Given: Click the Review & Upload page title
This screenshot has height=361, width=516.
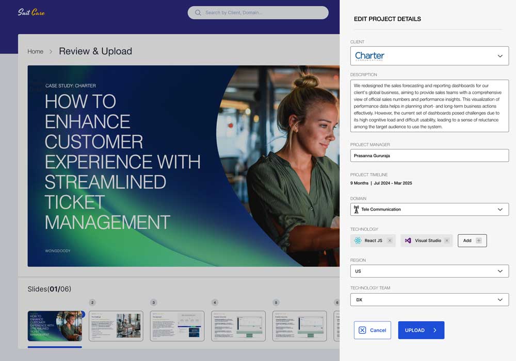Looking at the screenshot, I should pyautogui.click(x=95, y=51).
